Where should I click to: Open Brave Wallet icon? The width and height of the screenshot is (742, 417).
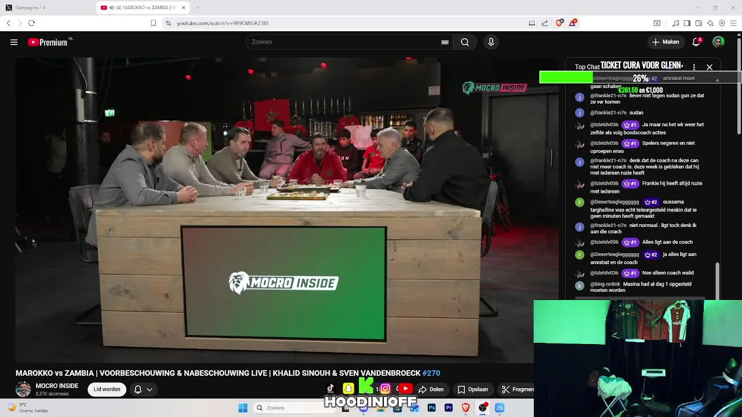click(699, 23)
